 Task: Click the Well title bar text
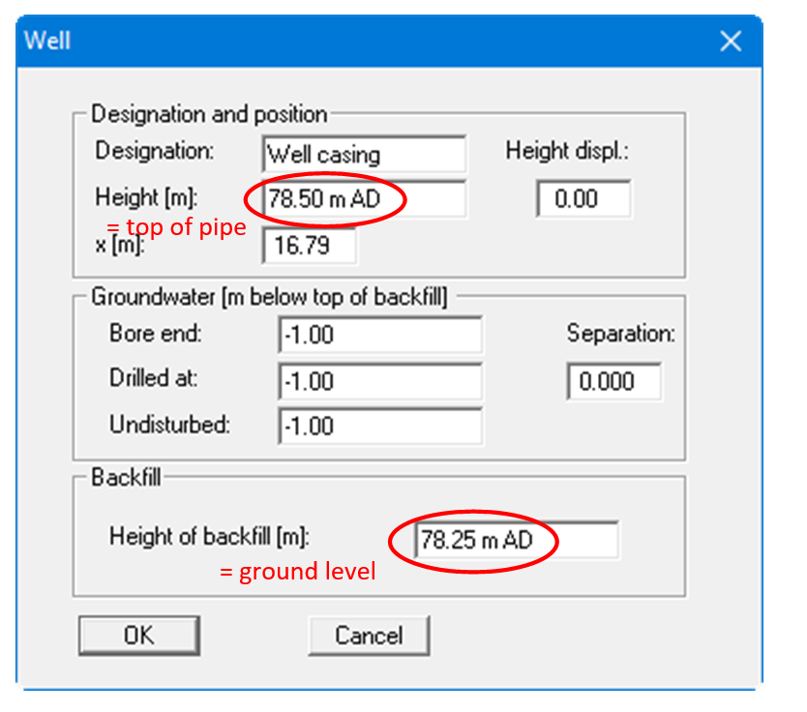(47, 41)
